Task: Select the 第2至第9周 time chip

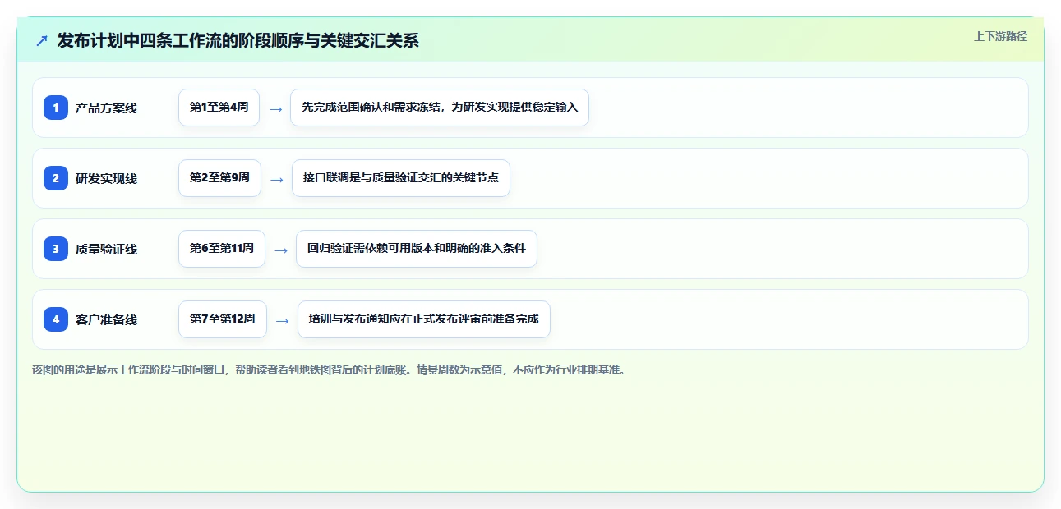Action: coord(219,178)
